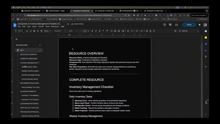The height and width of the screenshot is (124, 220).
Task: Collapse the toolbar with the chevron
Action: click(x=198, y=31)
